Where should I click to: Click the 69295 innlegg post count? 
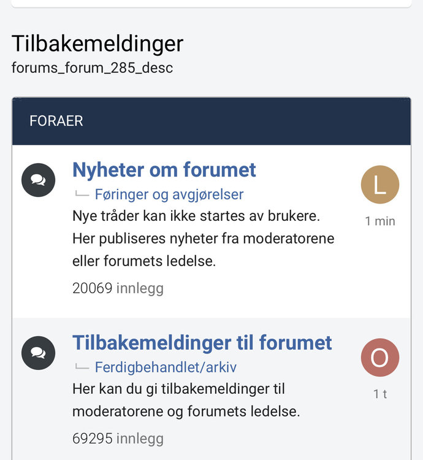click(118, 439)
